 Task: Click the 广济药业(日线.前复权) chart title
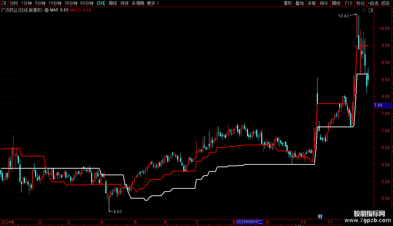(22, 10)
